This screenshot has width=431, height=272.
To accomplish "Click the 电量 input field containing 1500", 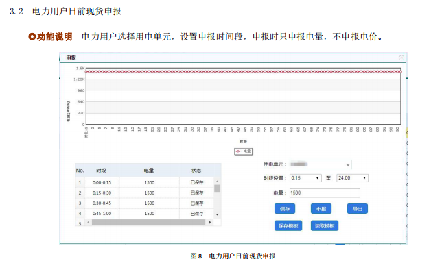I will point(325,193).
